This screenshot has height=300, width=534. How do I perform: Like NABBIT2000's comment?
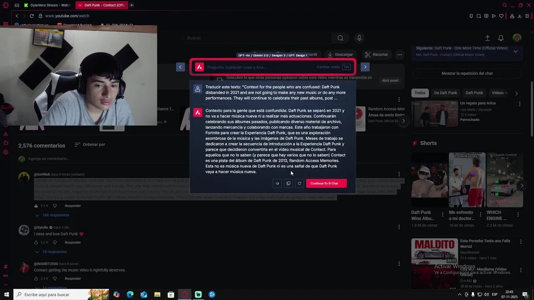click(36, 279)
